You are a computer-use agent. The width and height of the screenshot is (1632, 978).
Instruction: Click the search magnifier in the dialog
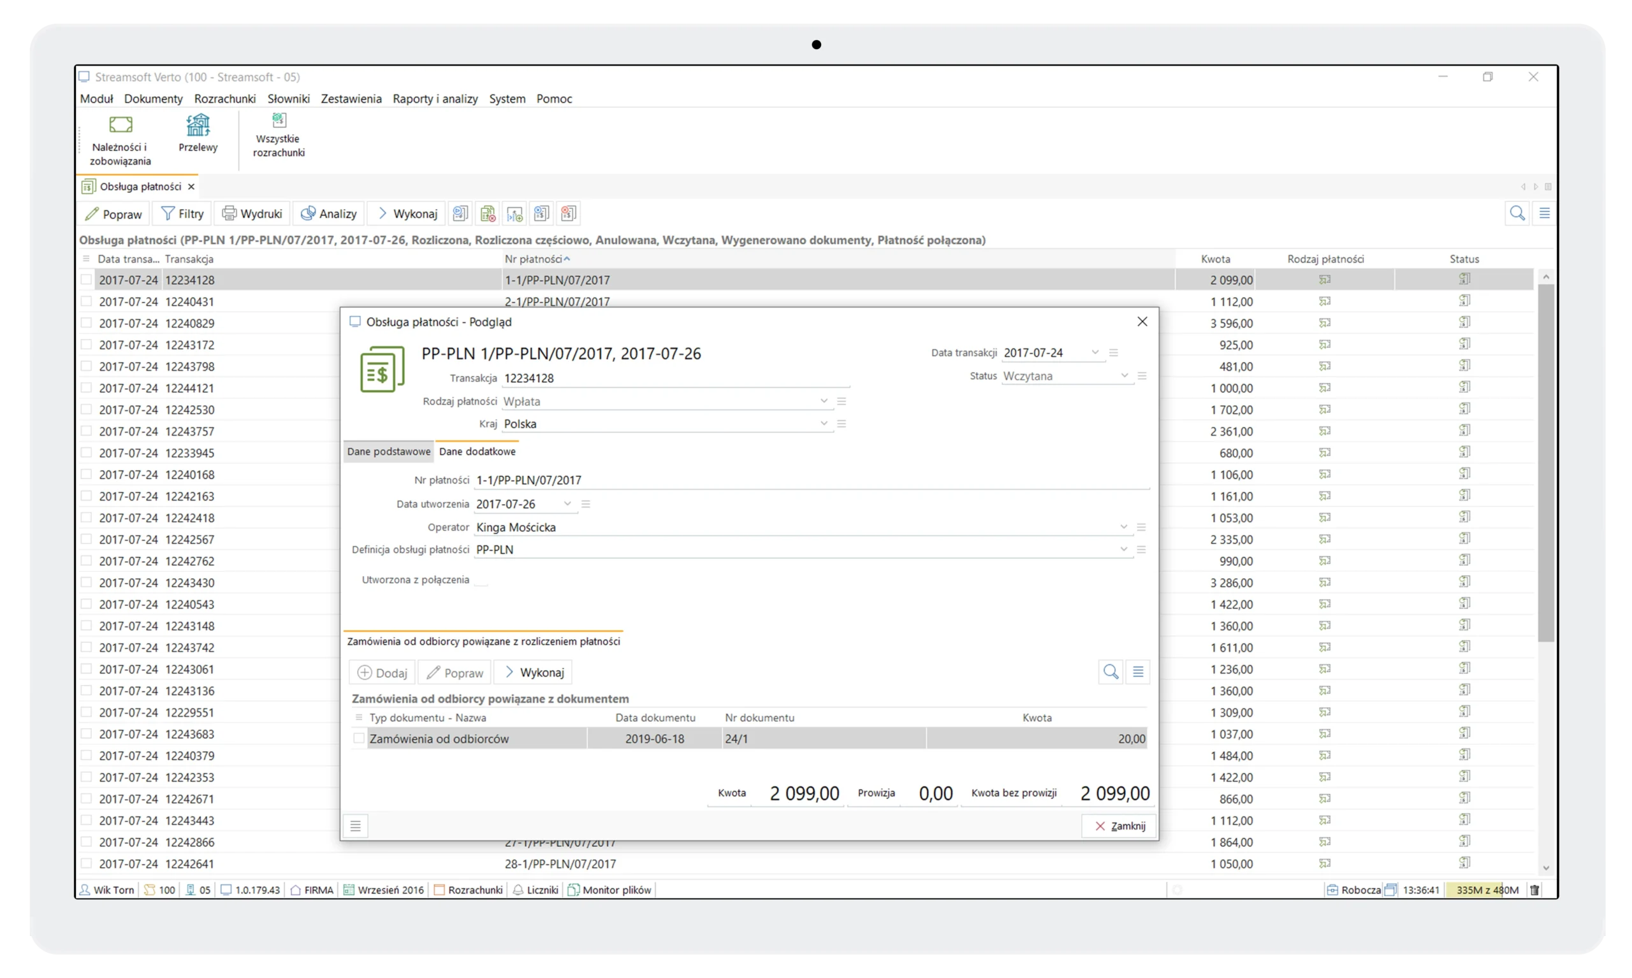(1111, 672)
